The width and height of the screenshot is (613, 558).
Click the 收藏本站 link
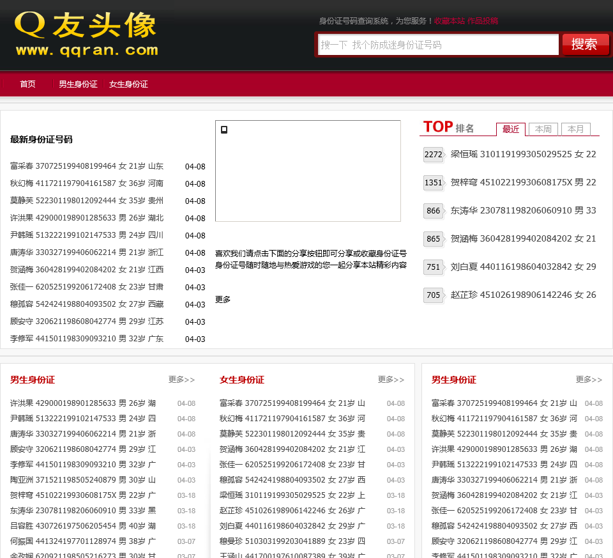(x=450, y=20)
